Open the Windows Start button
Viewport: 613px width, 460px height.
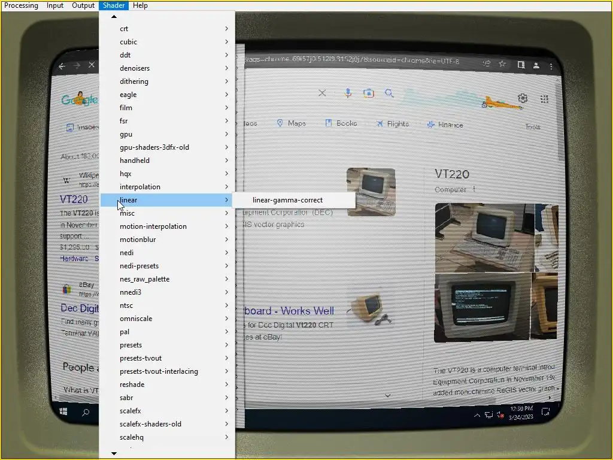point(63,411)
